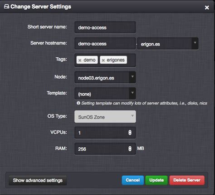The height and width of the screenshot is (195, 215).
Task: Click the RAM stepper arrows
Action: 130,149
